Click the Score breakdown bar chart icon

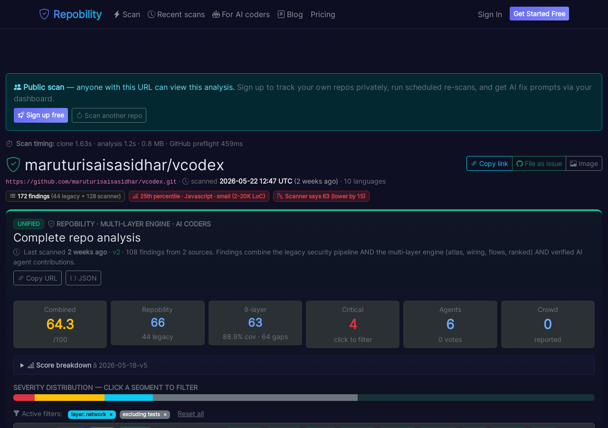click(31, 365)
